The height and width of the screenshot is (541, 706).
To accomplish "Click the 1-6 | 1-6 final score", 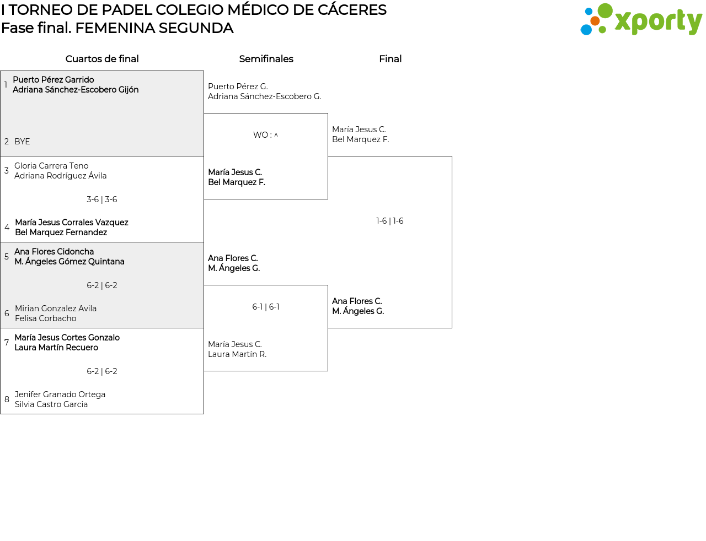I will point(390,221).
